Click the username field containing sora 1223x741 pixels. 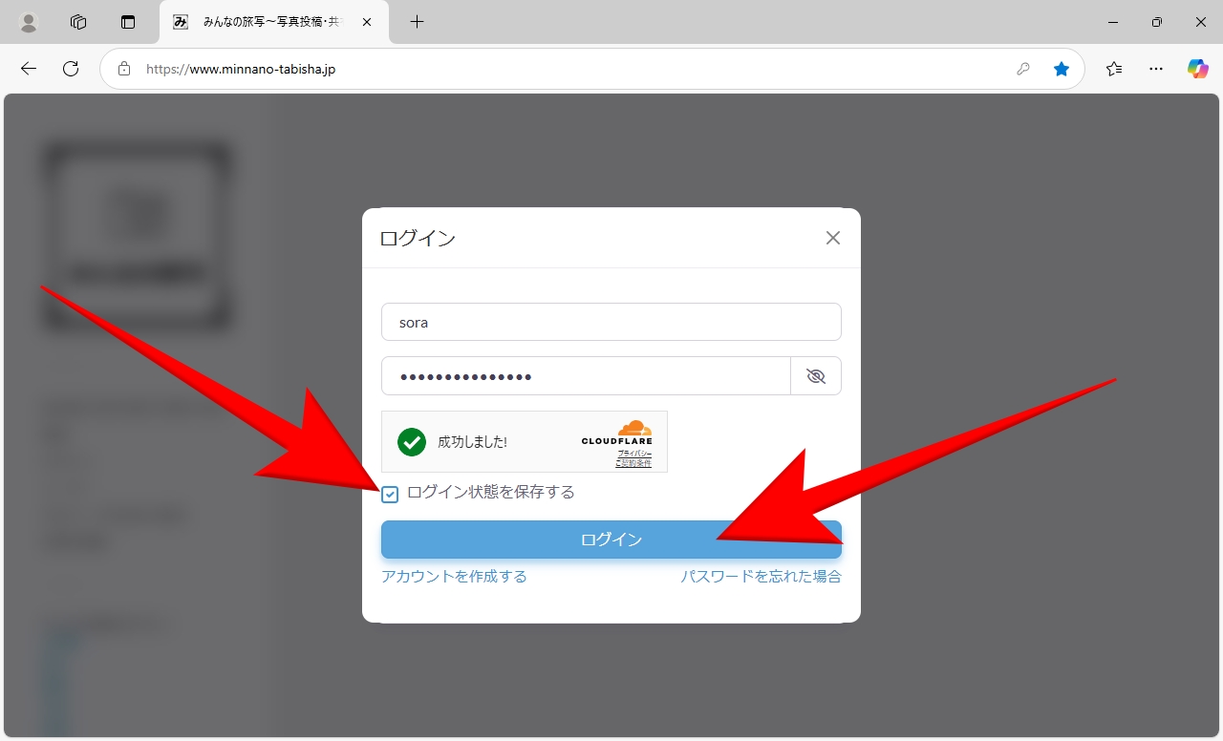point(611,323)
